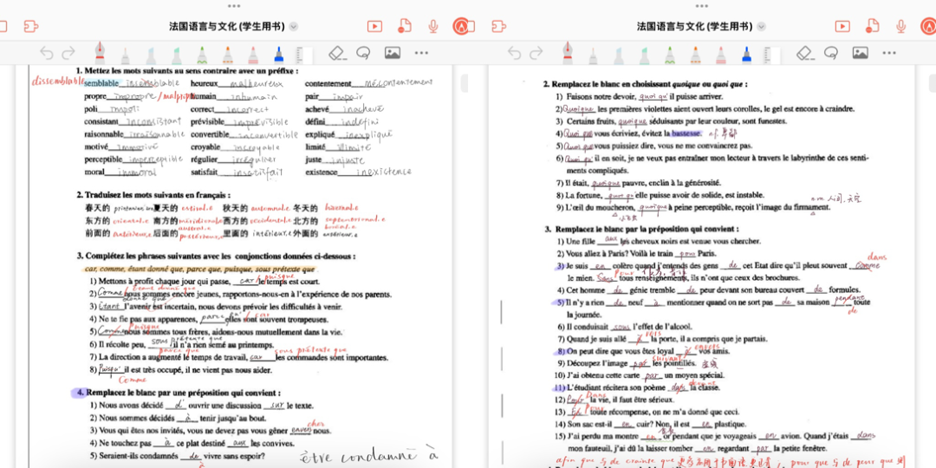This screenshot has height=468, width=936.
Task: Activate the lasso selection tool in right pane
Action: tap(831, 54)
